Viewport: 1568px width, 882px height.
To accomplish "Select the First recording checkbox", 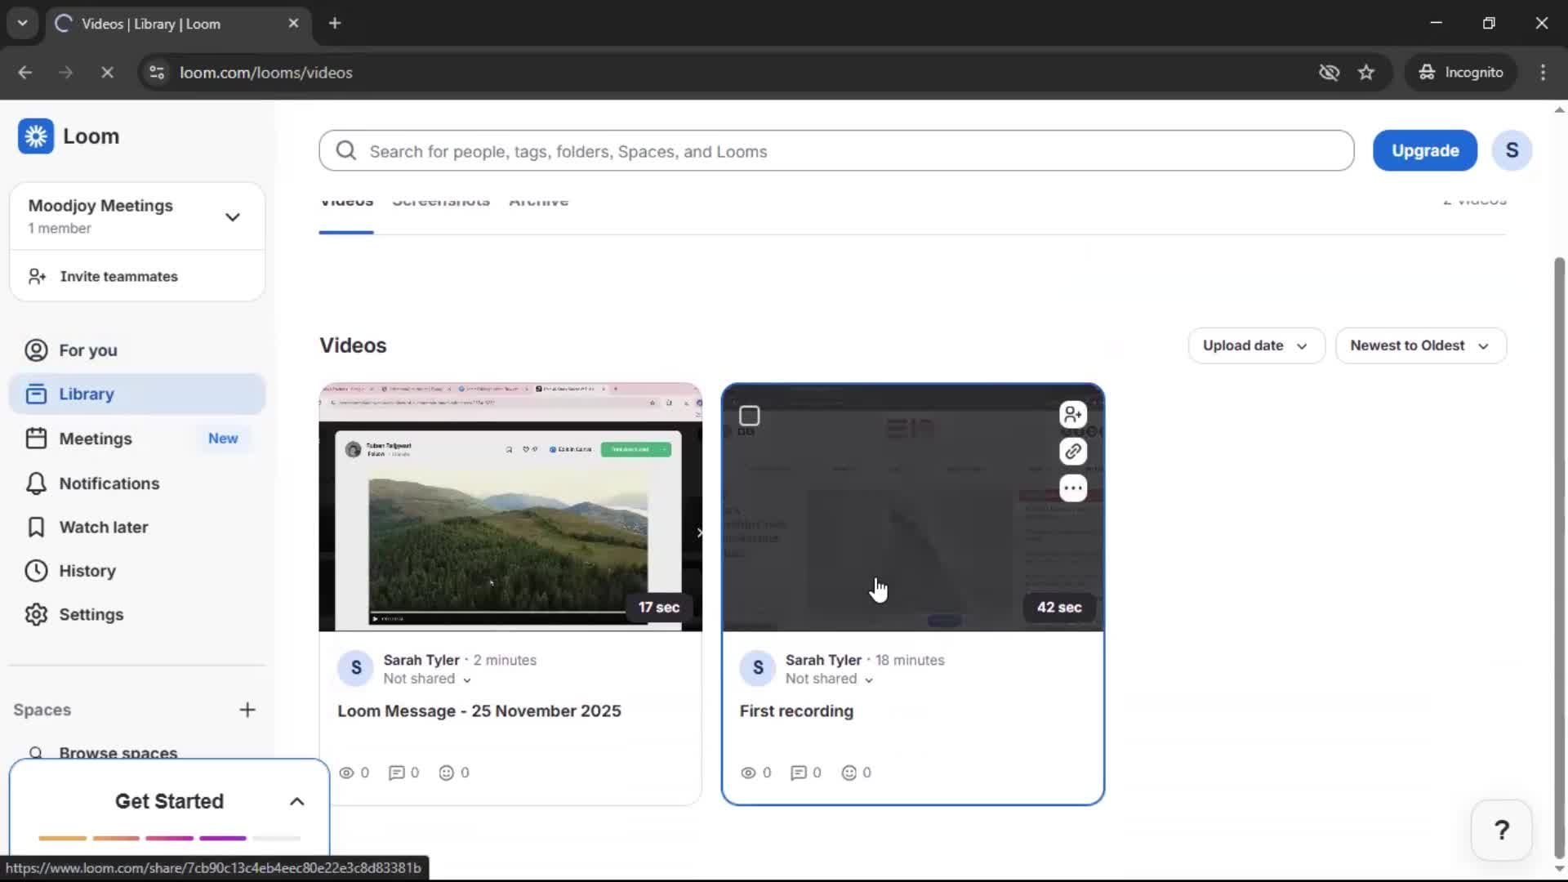I will [749, 416].
